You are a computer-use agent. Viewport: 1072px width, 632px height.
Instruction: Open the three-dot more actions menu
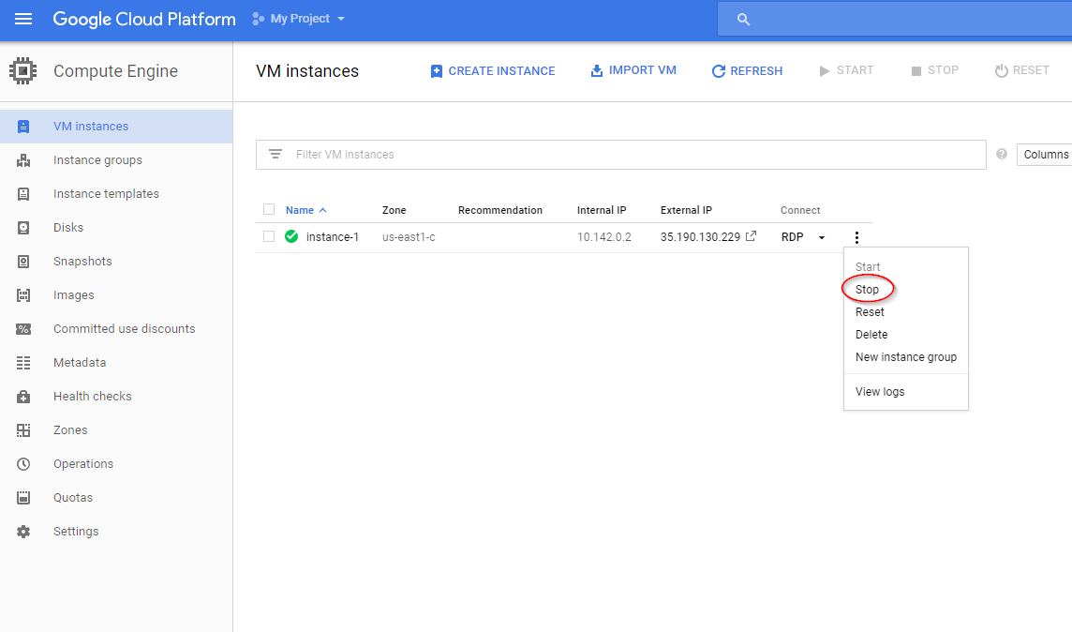tap(856, 237)
